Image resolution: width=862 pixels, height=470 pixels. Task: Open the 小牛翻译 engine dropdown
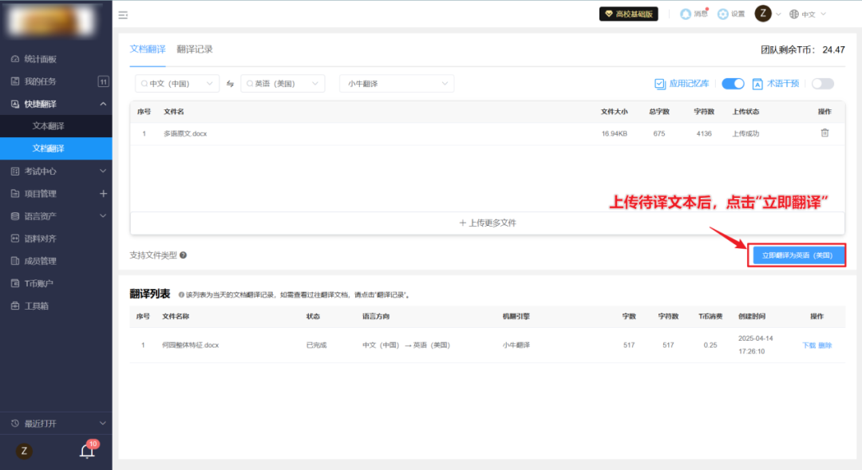pos(397,83)
